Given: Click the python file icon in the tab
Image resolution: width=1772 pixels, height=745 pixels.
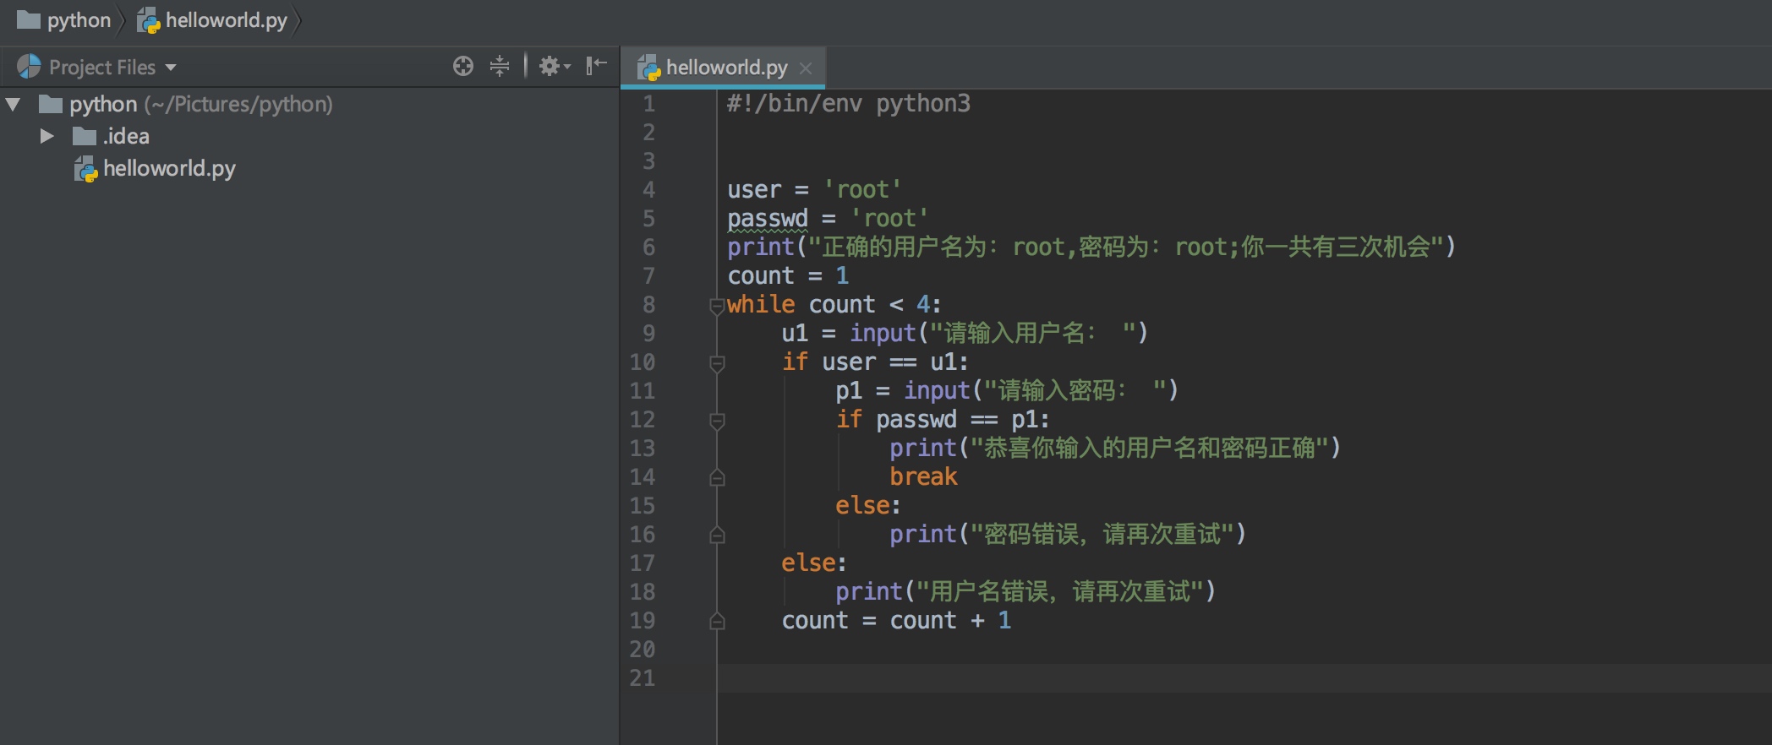Looking at the screenshot, I should click(648, 68).
